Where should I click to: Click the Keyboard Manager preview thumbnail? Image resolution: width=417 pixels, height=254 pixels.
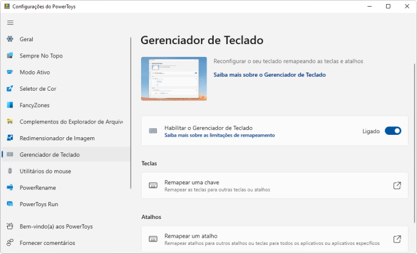(x=174, y=79)
